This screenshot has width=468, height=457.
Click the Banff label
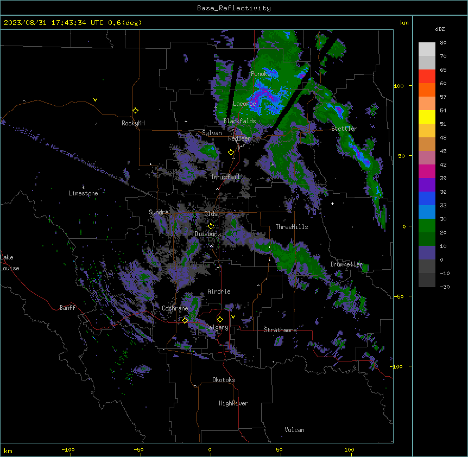67,308
